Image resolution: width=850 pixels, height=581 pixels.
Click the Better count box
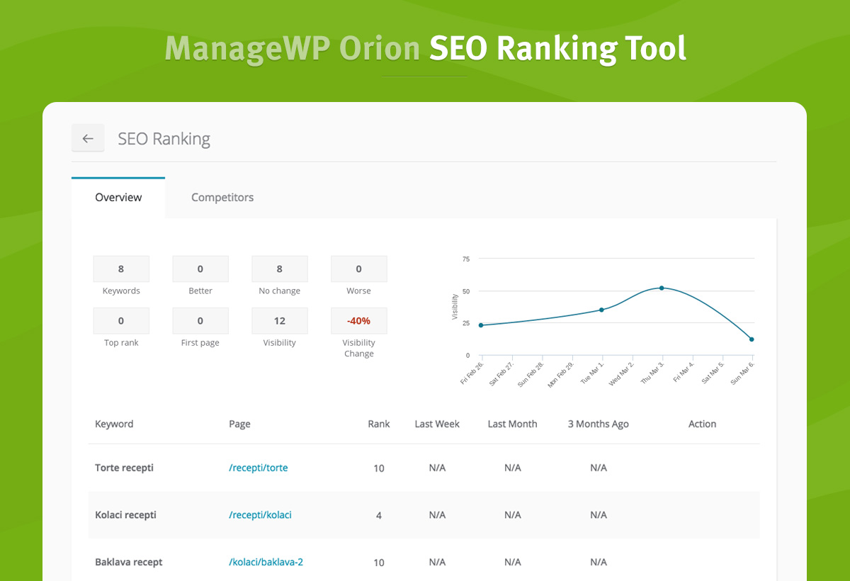[x=200, y=269]
